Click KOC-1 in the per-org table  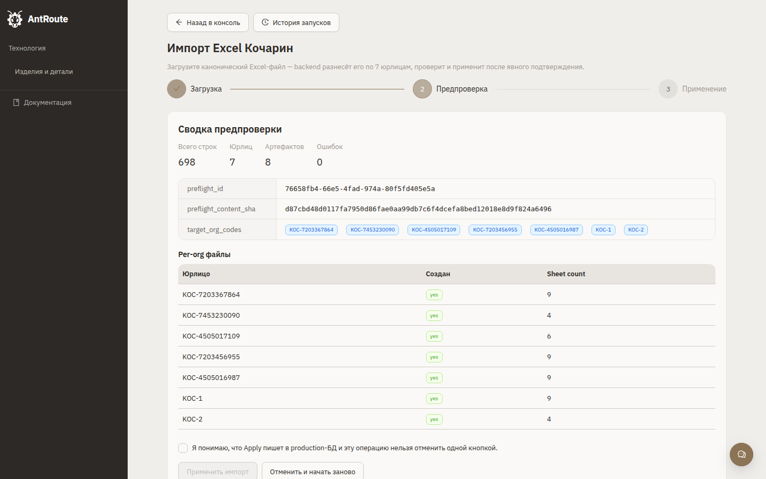pyautogui.click(x=193, y=399)
